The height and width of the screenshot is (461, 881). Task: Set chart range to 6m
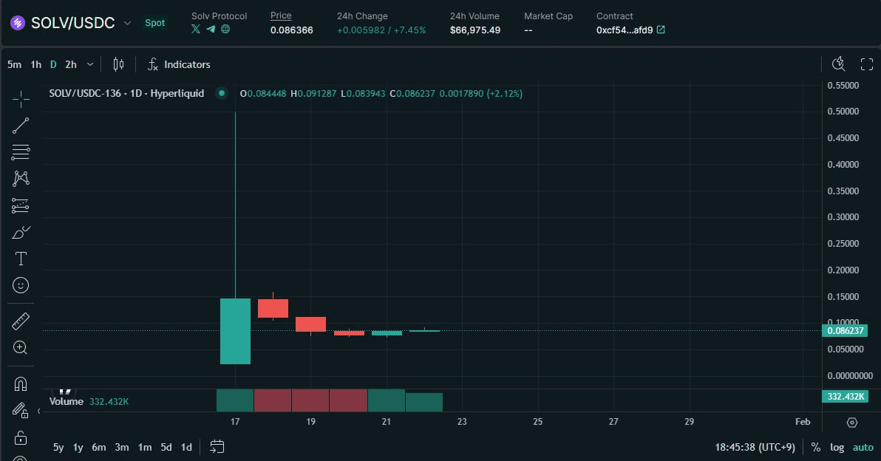(99, 448)
